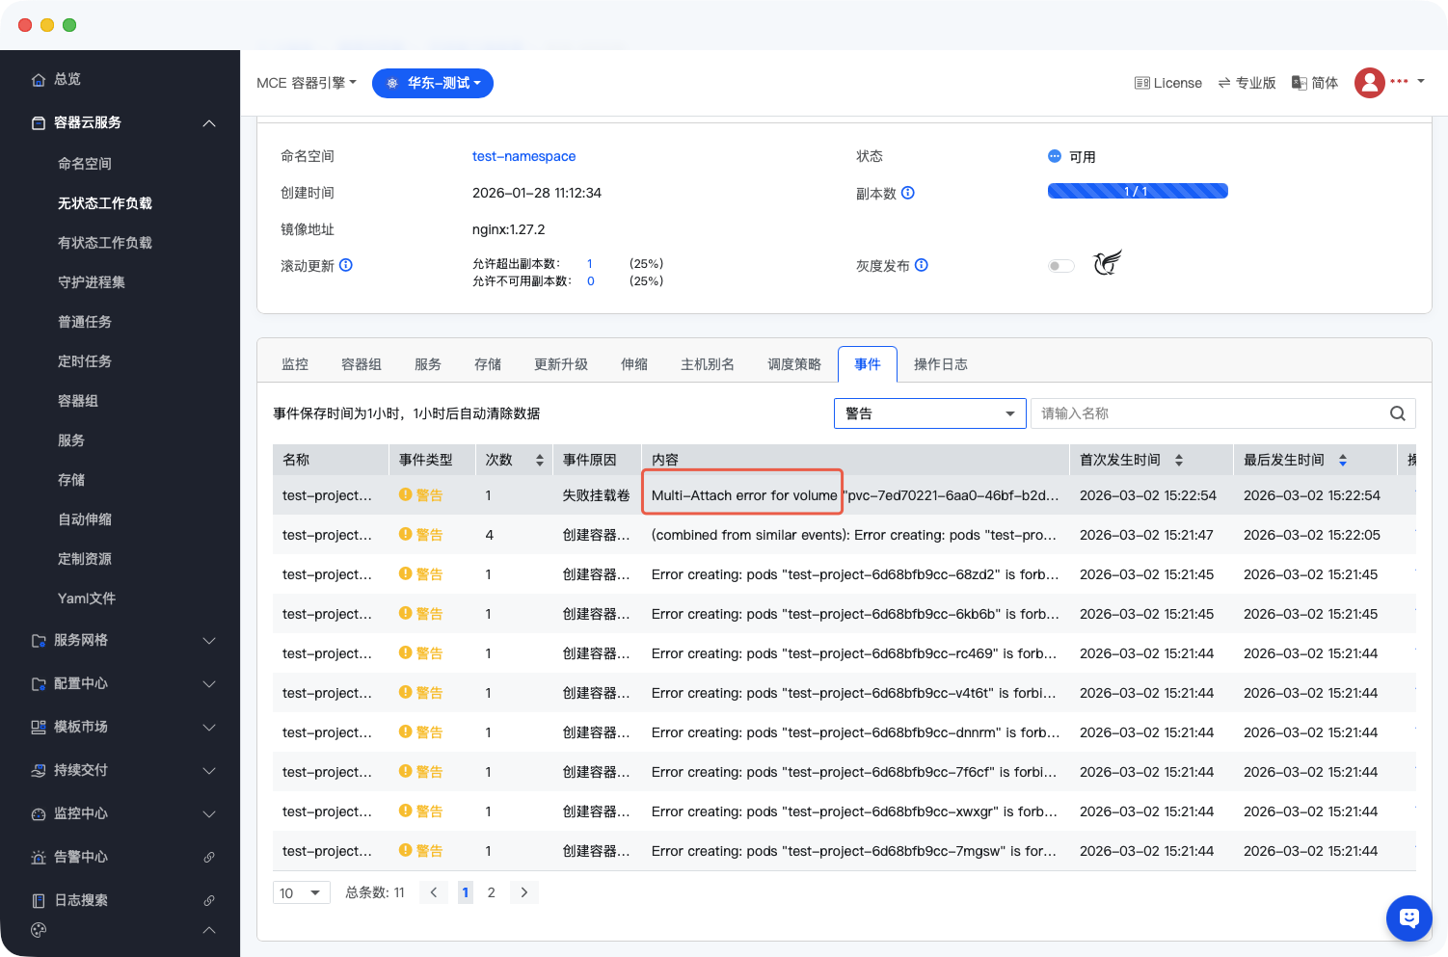The width and height of the screenshot is (1448, 957).
Task: Open the chat support bubble icon
Action: [x=1408, y=917]
